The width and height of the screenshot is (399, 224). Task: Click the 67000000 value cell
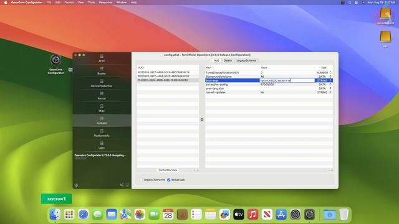tap(267, 85)
